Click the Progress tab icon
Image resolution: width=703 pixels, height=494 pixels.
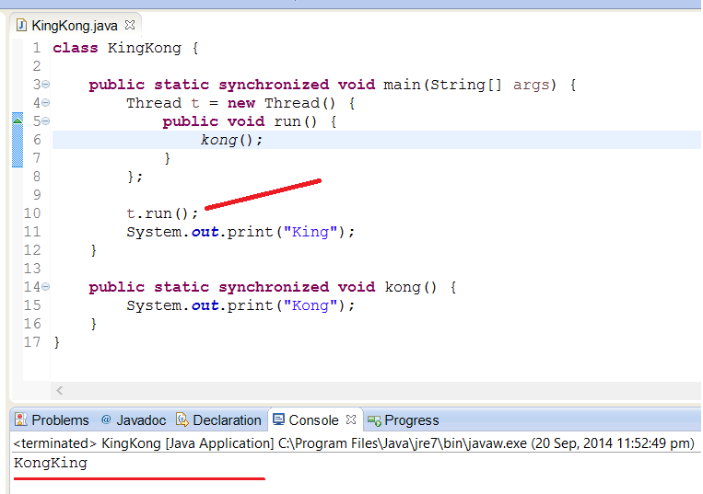tap(374, 420)
